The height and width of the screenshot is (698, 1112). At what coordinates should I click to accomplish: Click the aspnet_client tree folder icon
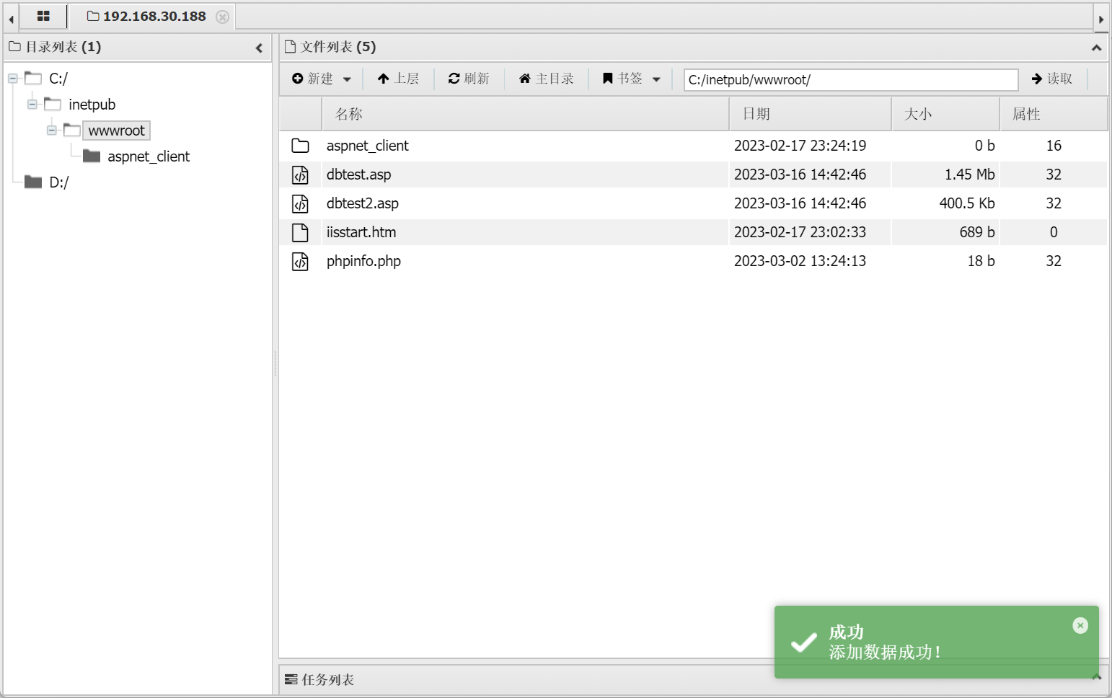92,156
